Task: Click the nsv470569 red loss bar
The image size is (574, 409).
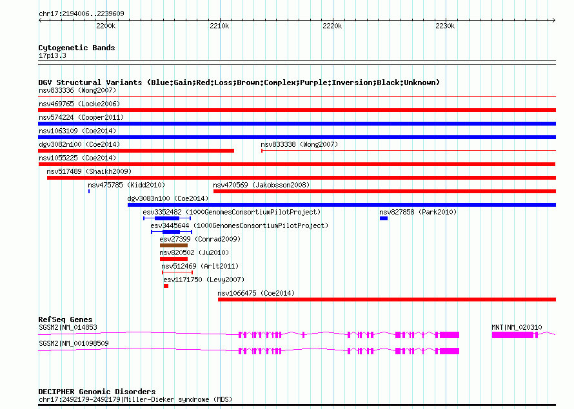Action: pos(385,191)
